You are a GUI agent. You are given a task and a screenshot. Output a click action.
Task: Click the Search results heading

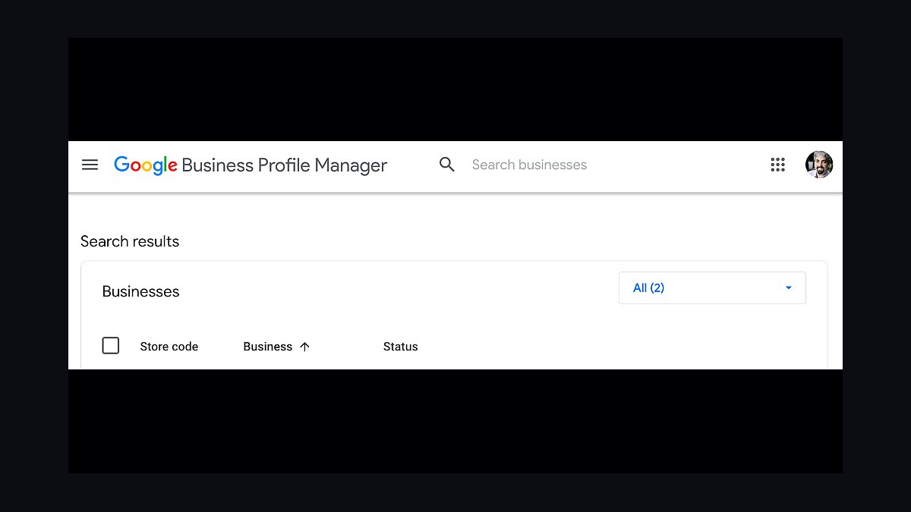[x=130, y=241]
